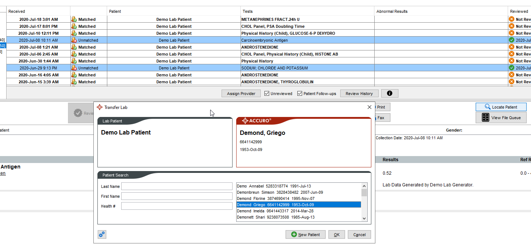Sort the table by the Received column header

pyautogui.click(x=17, y=11)
